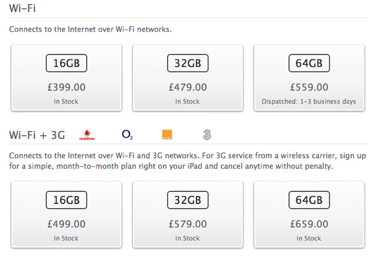The image size is (381, 260).
Task: Click the £499.00 price
Action: [x=66, y=224]
